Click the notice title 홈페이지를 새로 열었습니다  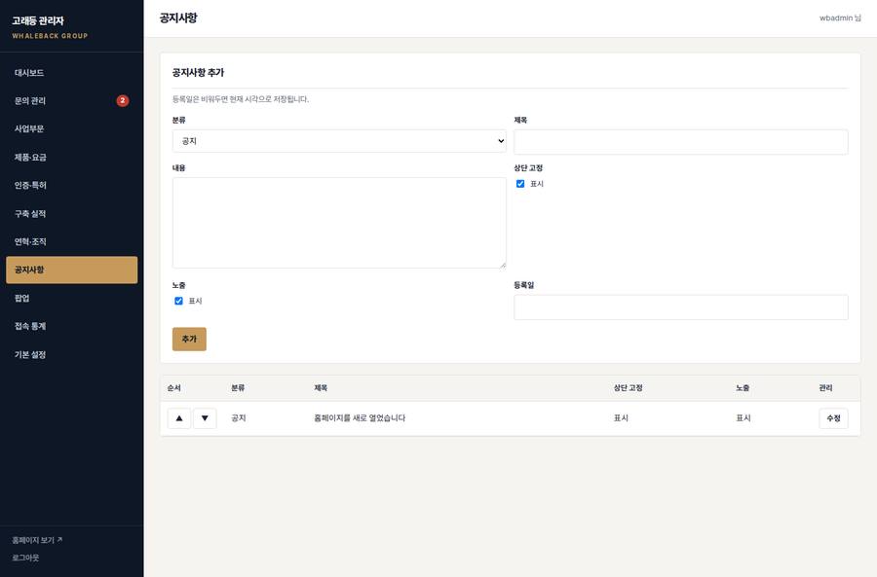click(360, 417)
